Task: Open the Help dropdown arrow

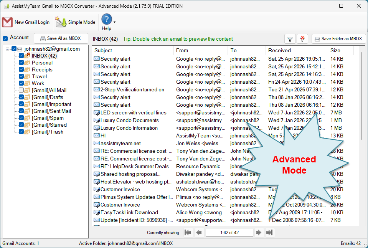Action: point(114,22)
